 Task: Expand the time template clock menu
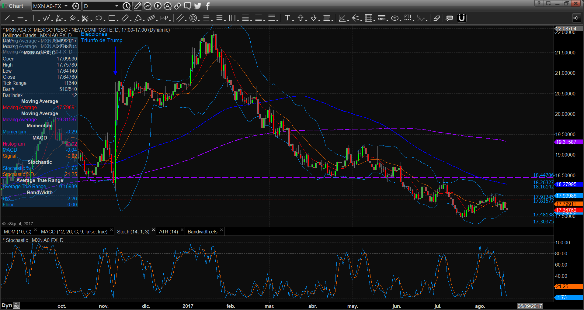(127, 6)
